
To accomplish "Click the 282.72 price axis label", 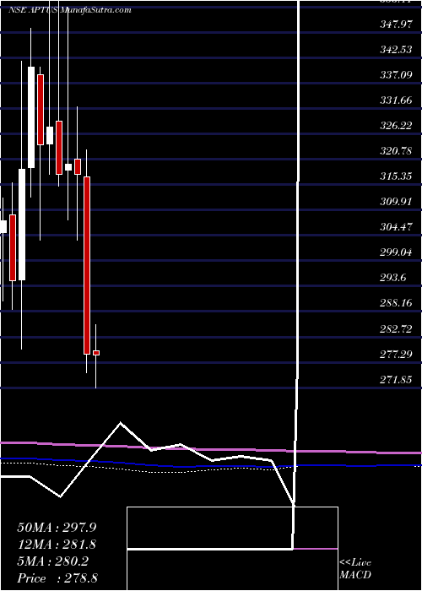I will tap(395, 328).
